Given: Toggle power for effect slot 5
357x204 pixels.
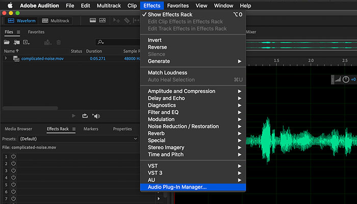Looking at the screenshot, I should 13,185.
